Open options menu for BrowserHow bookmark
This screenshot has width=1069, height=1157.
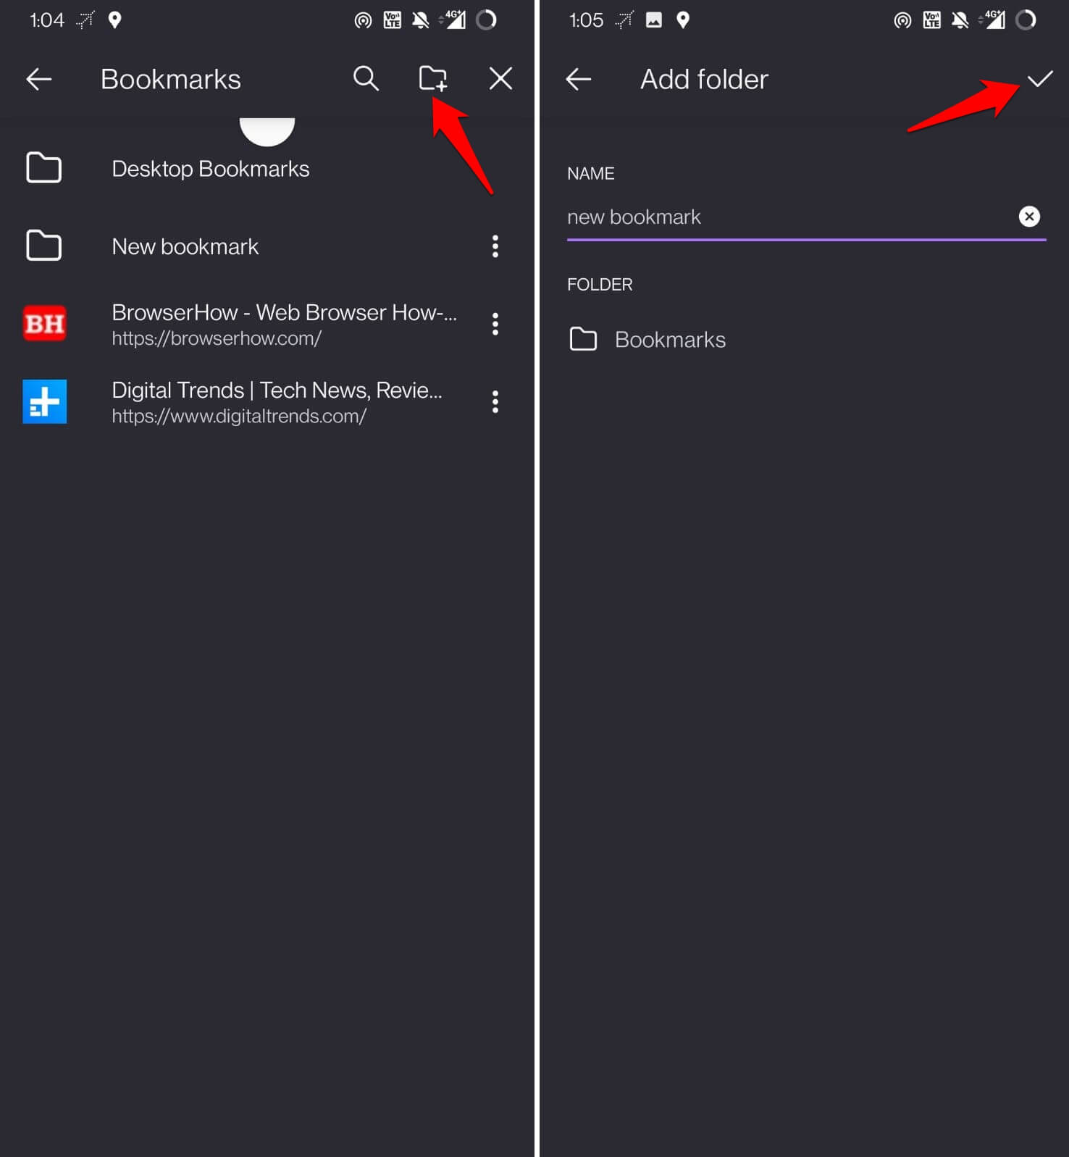click(495, 324)
